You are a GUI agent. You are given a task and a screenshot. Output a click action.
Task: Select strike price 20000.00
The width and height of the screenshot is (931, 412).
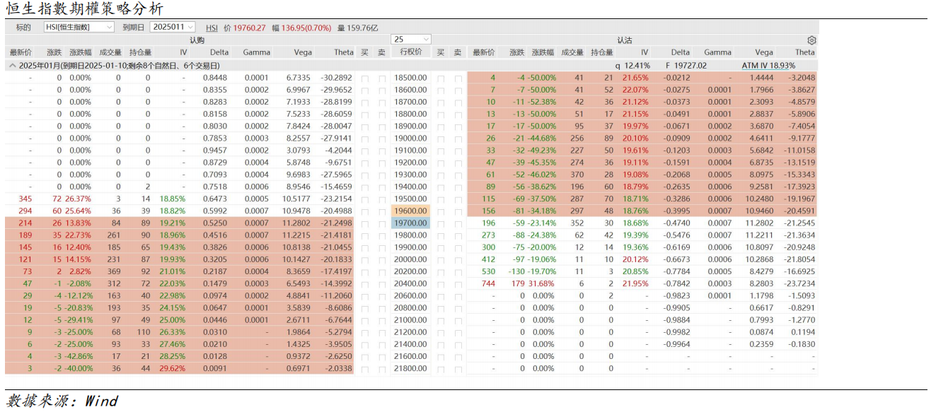pyautogui.click(x=411, y=259)
